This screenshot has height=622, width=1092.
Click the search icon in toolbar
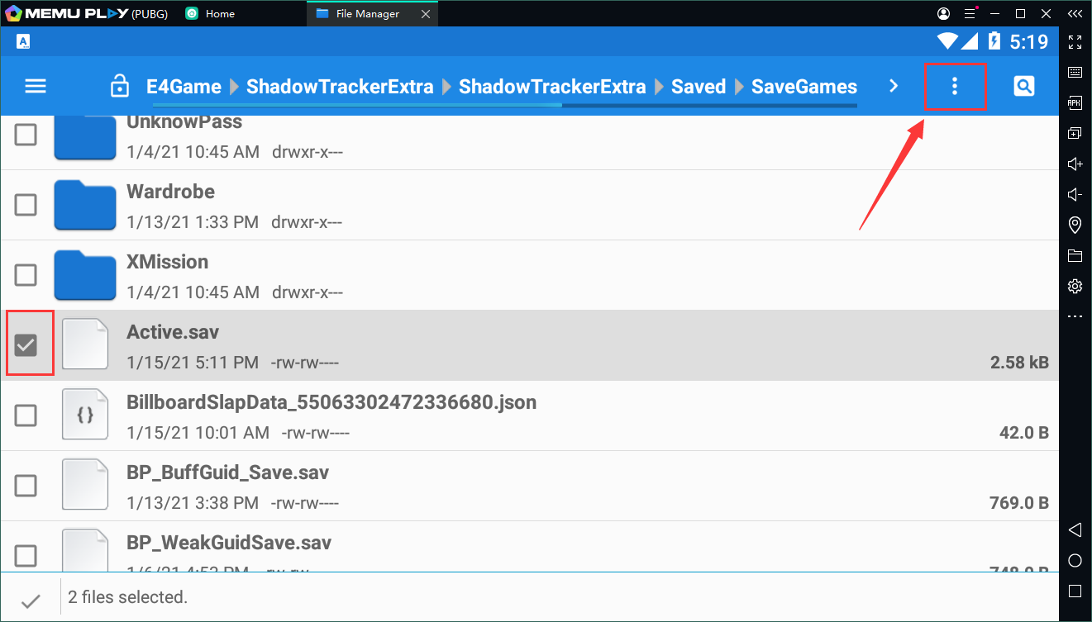(1023, 86)
